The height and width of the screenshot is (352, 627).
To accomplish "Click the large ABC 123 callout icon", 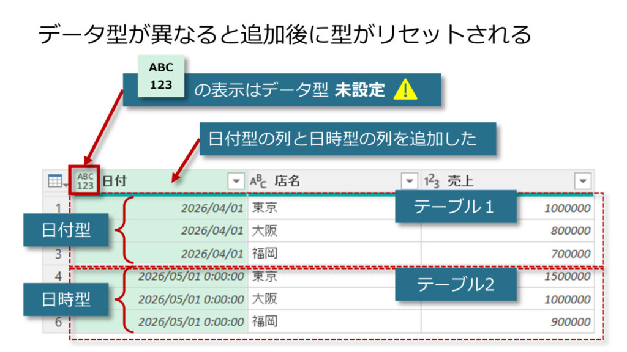I will (160, 76).
